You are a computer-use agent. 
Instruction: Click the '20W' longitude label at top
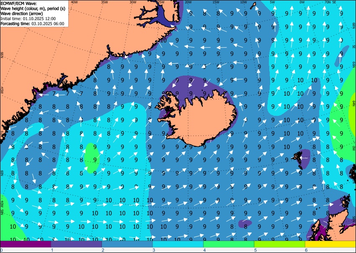pyautogui.click(x=188, y=2)
